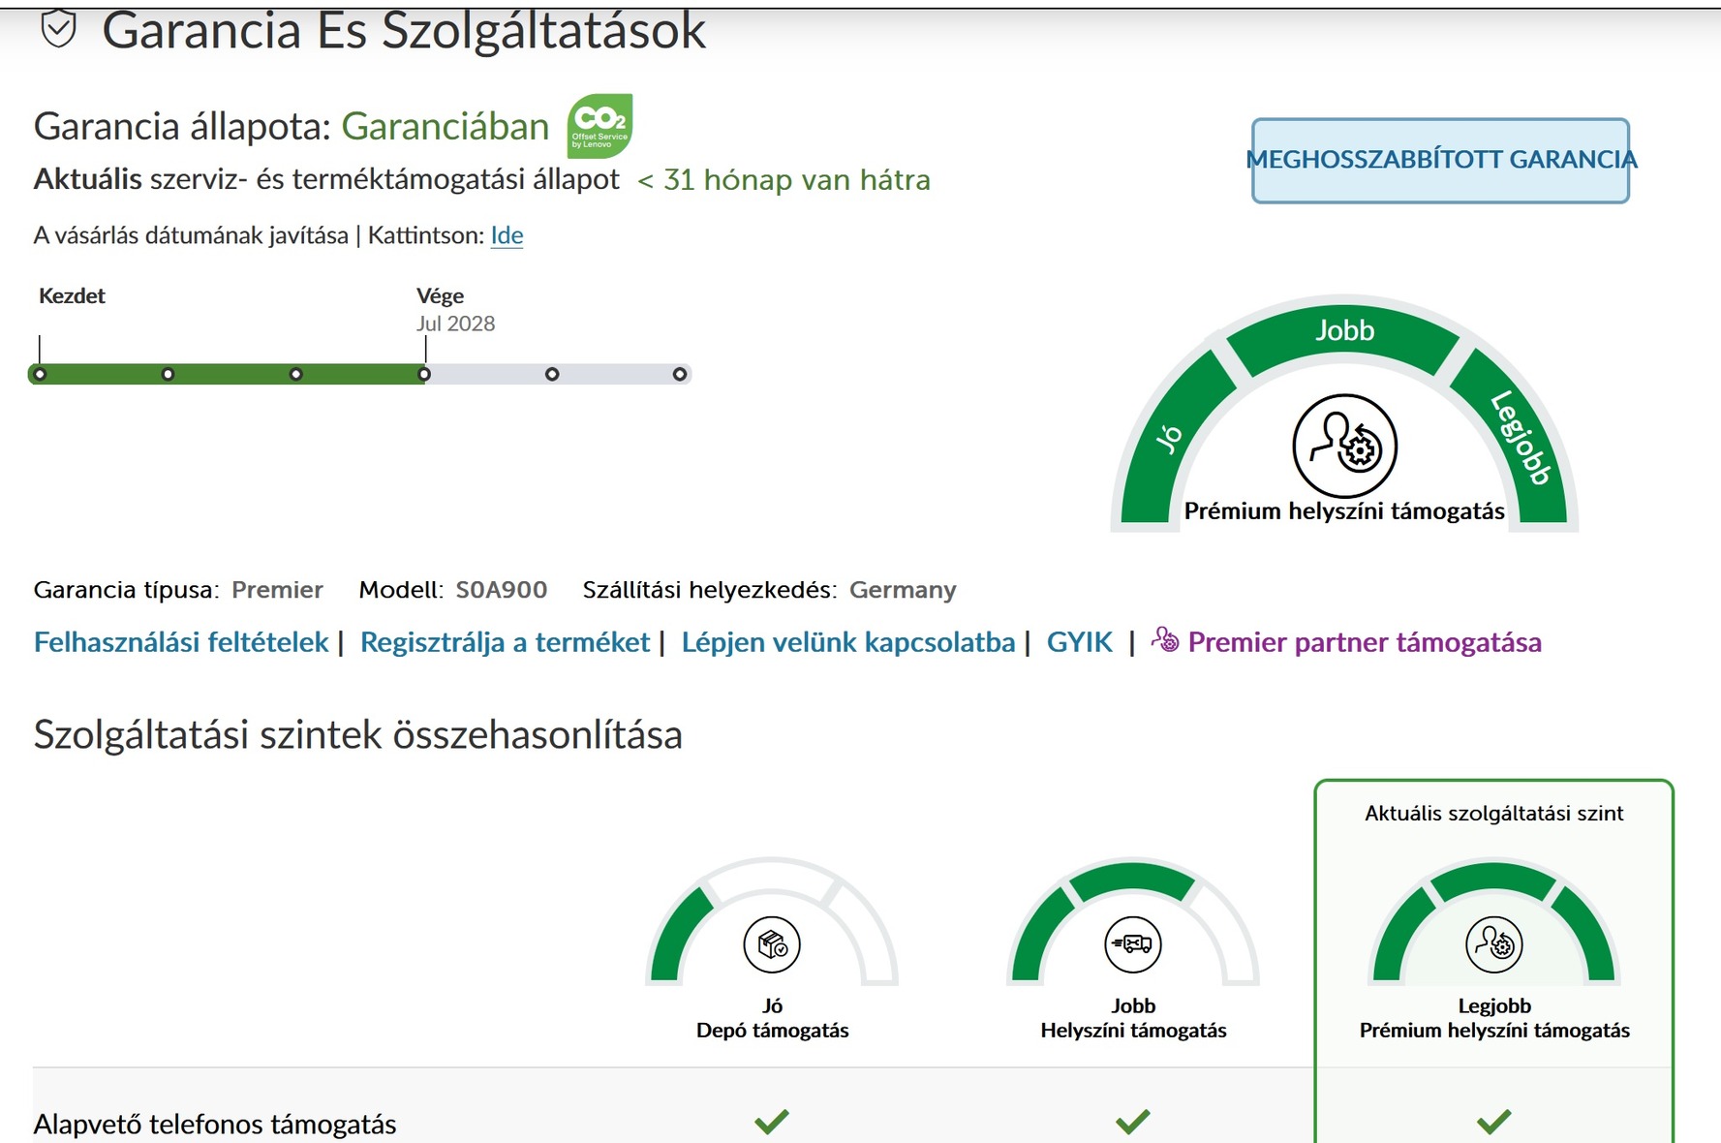
Task: Click Helyszíni checkmark for Alapvető telefonos támogatás
Action: point(1133,1122)
